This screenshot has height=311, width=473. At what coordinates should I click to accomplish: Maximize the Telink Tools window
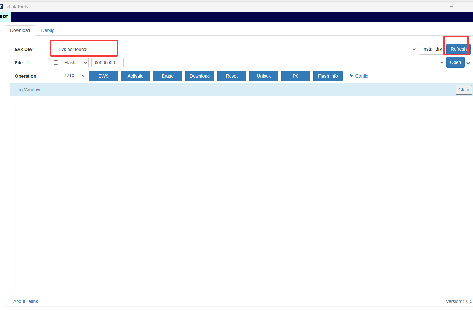[x=467, y=6]
